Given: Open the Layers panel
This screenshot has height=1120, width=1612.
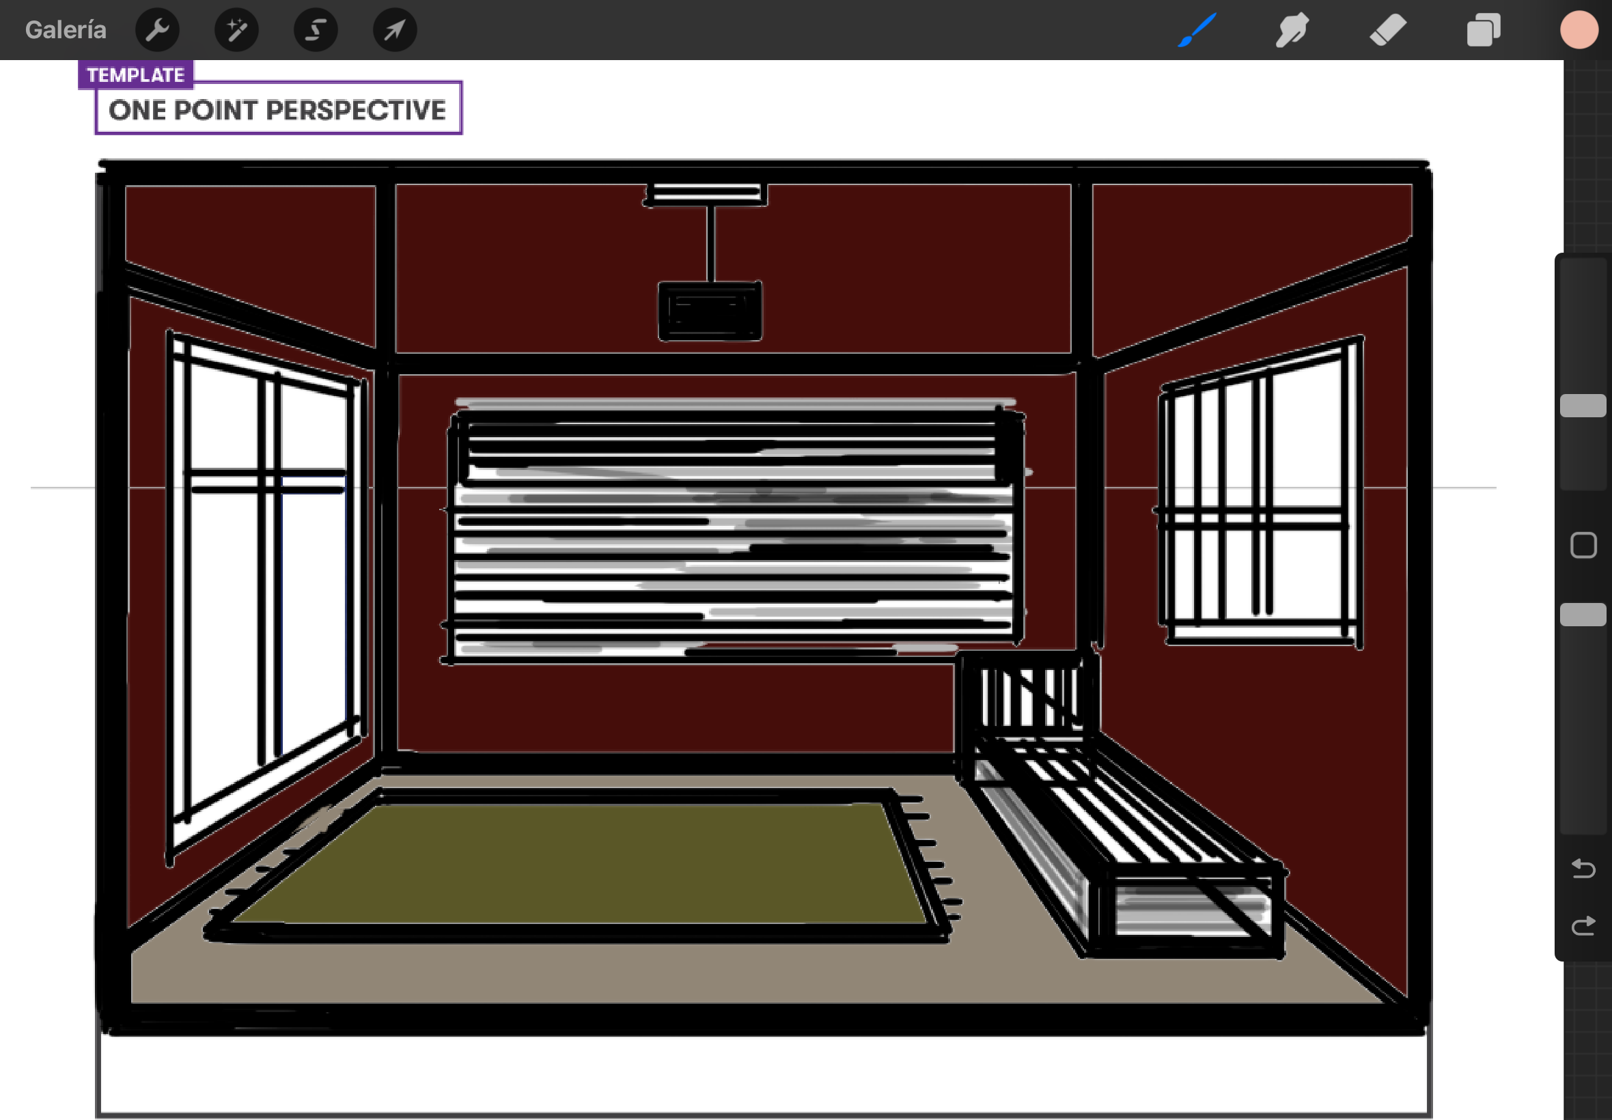Looking at the screenshot, I should point(1484,30).
